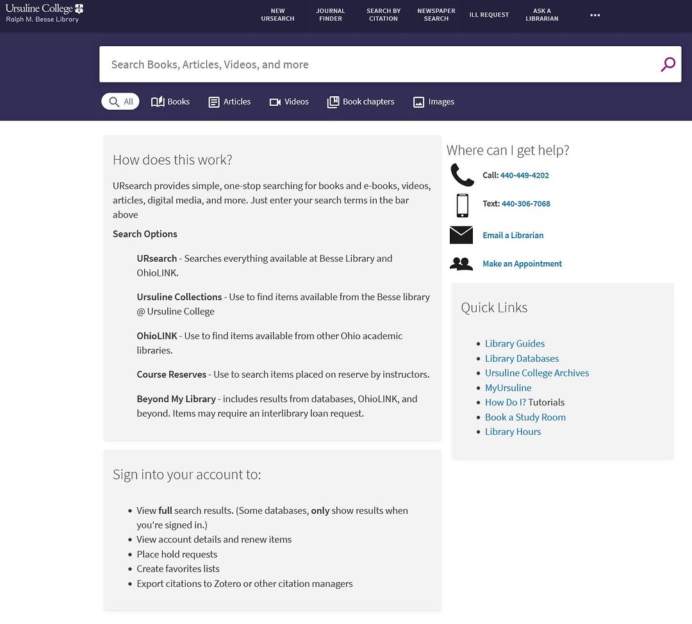The height and width of the screenshot is (624, 692).
Task: Open Journal Finder
Action: click(x=331, y=15)
